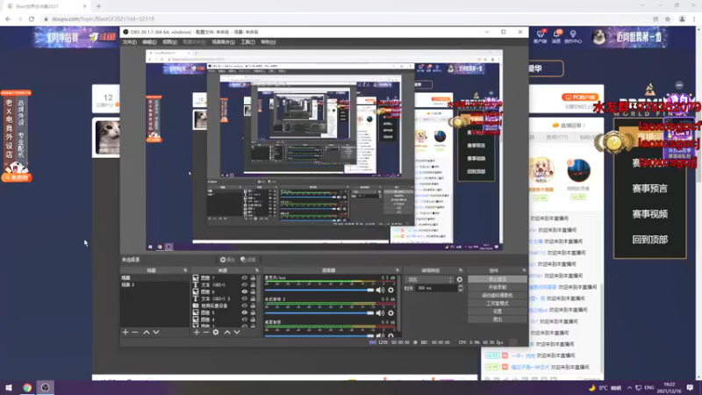Open the Windows Start menu
Image resolution: width=702 pixels, height=395 pixels.
[9, 387]
